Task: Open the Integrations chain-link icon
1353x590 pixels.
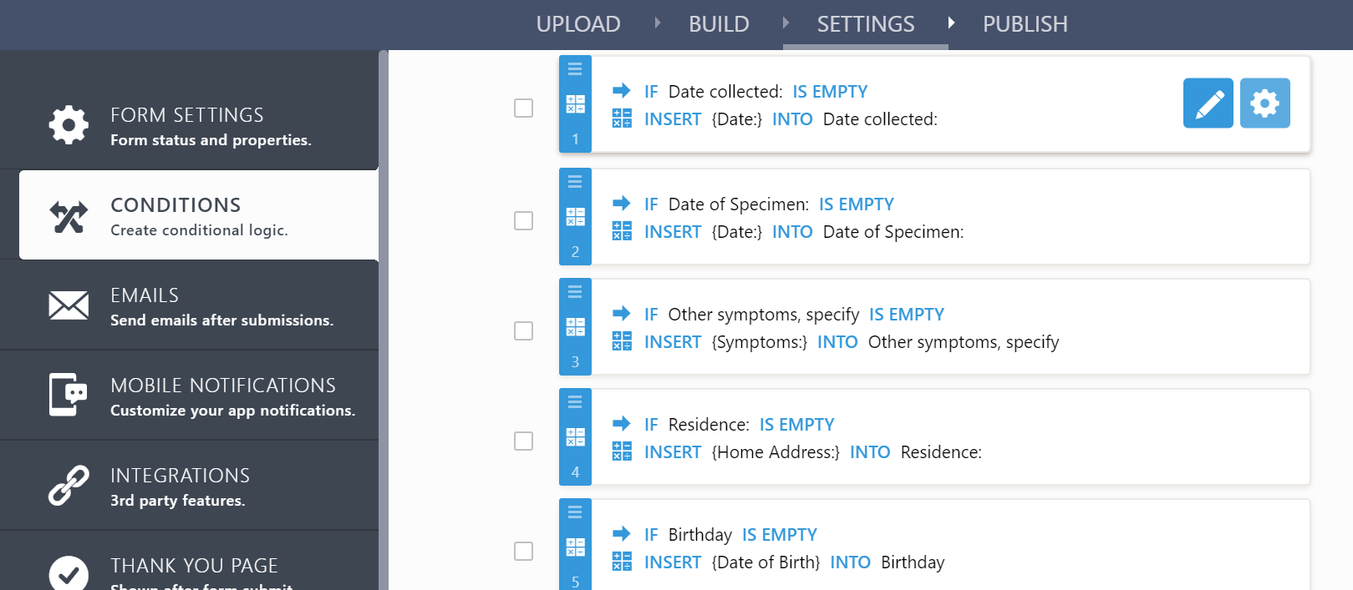Action: click(x=68, y=485)
